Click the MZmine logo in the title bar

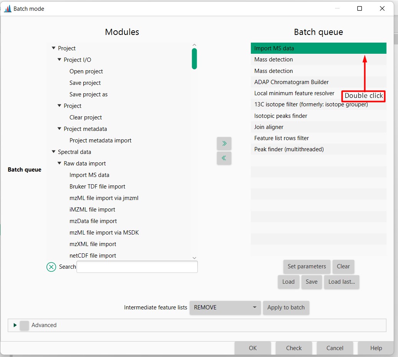pyautogui.click(x=8, y=8)
